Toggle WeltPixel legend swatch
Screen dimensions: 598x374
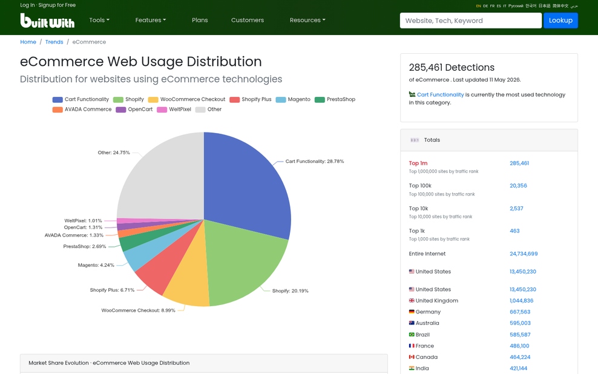tap(162, 110)
